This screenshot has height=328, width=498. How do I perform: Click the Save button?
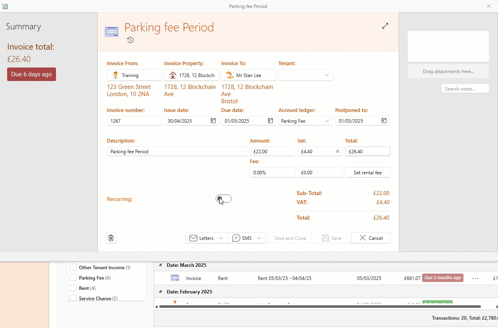point(332,238)
